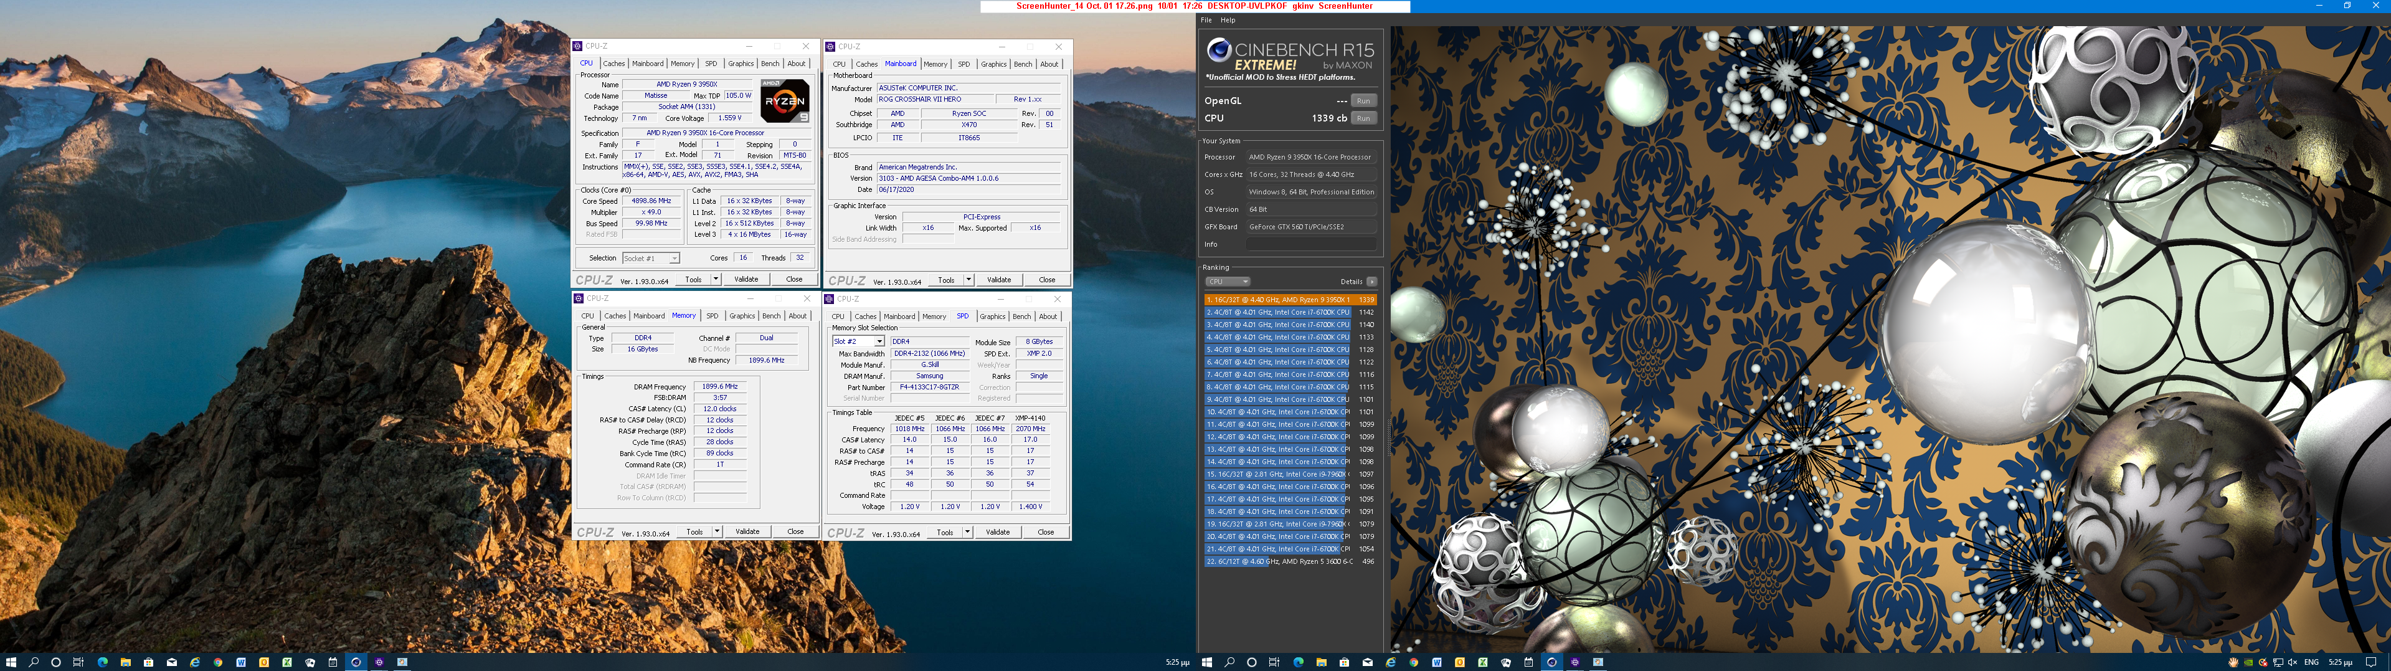Open Word on the Cinebench-screen taskbar

[x=1437, y=663]
